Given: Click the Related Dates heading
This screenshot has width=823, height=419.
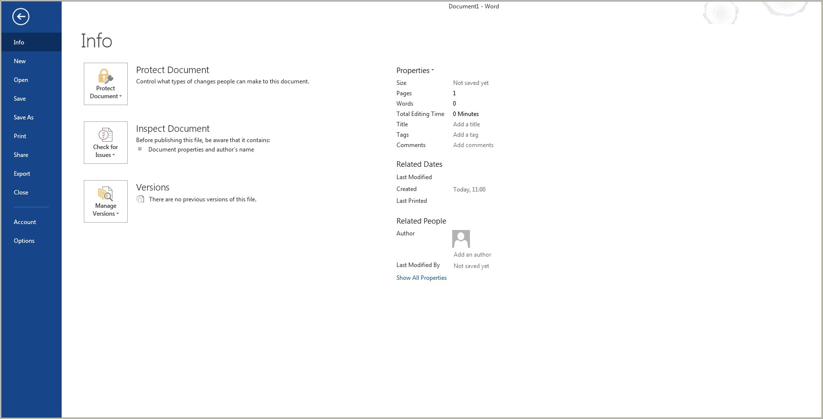Looking at the screenshot, I should (419, 164).
